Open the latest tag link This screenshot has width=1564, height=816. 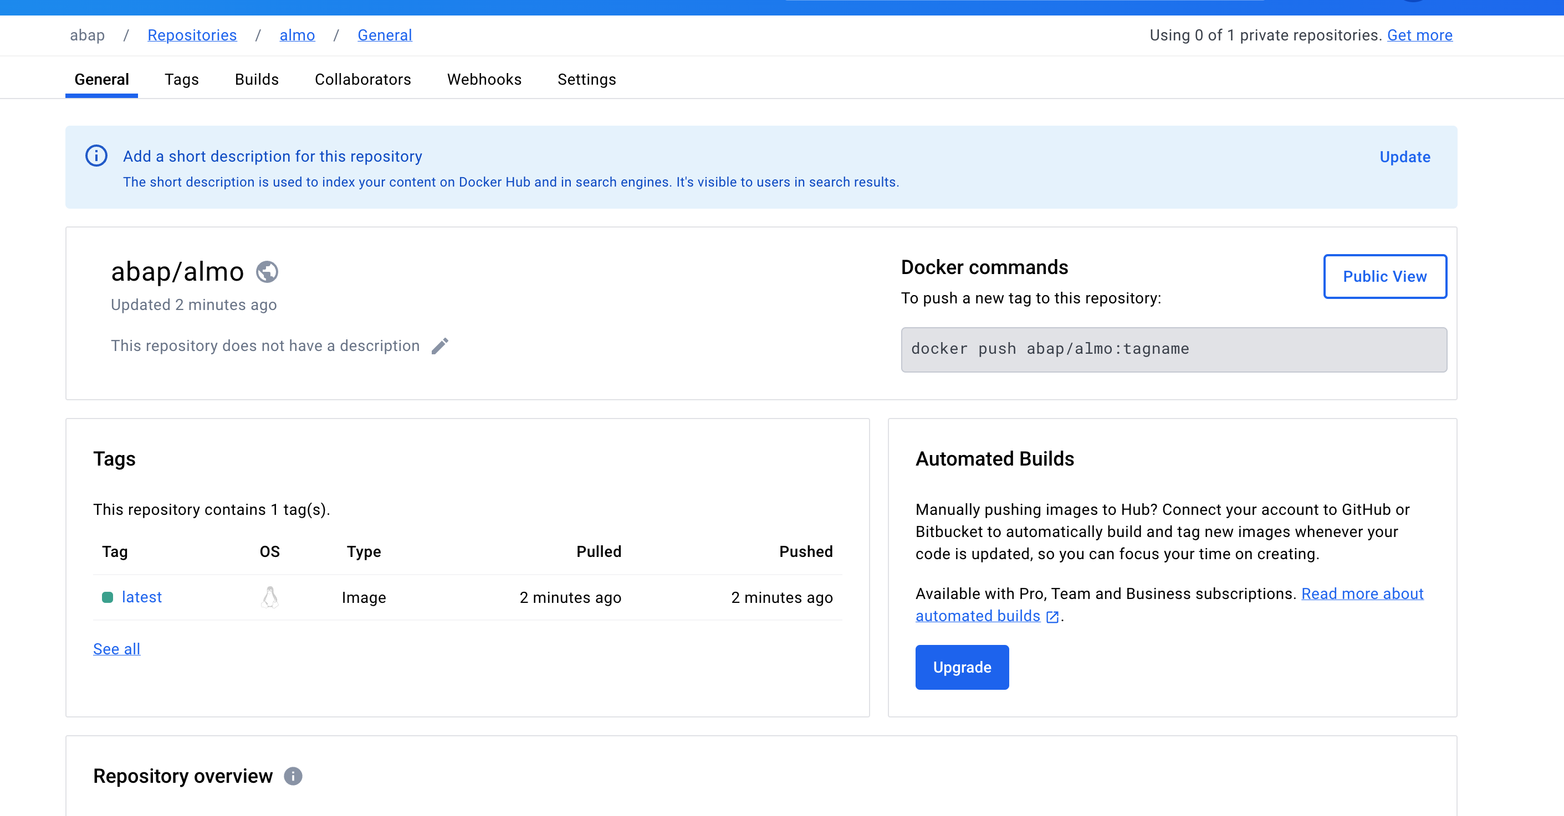tap(142, 597)
